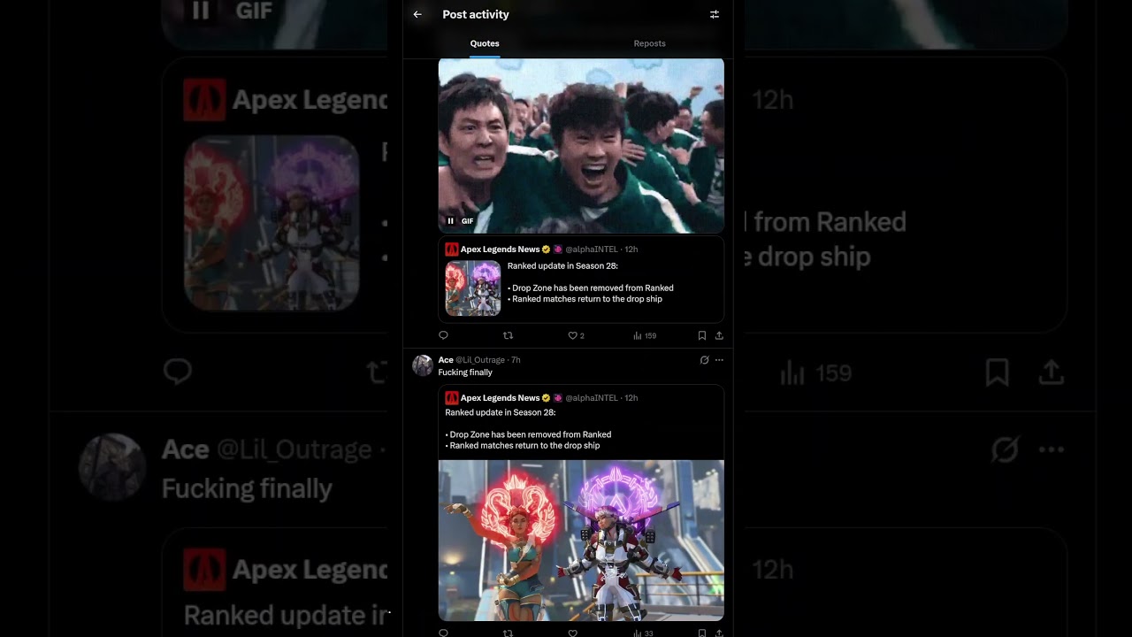Reply to Ace's post

(443, 633)
